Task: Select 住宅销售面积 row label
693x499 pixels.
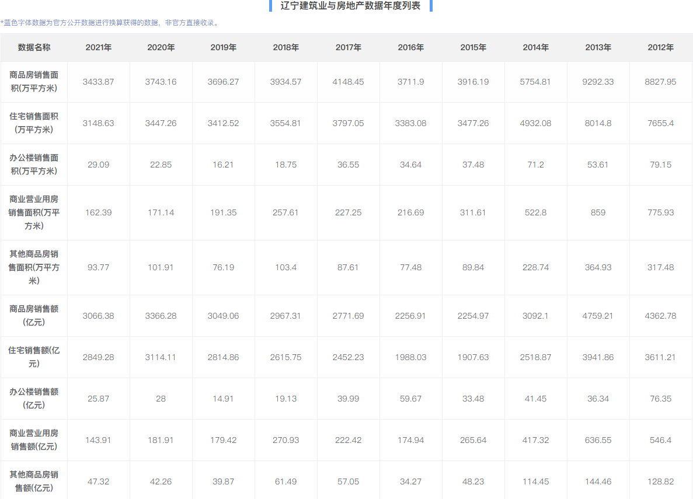Action: (x=34, y=123)
